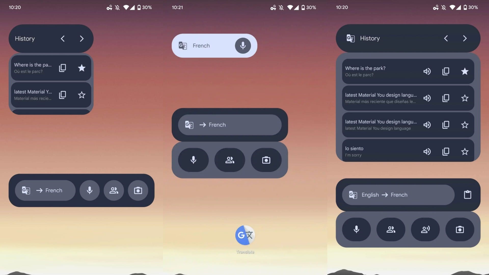489x275 pixels.
Task: Navigate history left with back arrow
Action: pos(63,38)
